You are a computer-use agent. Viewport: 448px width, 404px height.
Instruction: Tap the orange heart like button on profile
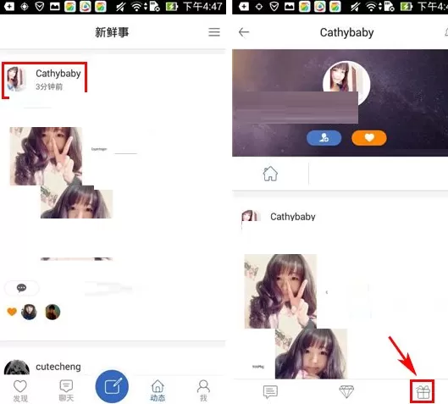(369, 138)
